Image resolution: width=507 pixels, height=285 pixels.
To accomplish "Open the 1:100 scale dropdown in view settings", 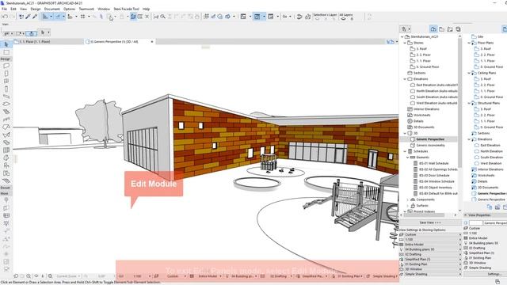I will point(430,239).
